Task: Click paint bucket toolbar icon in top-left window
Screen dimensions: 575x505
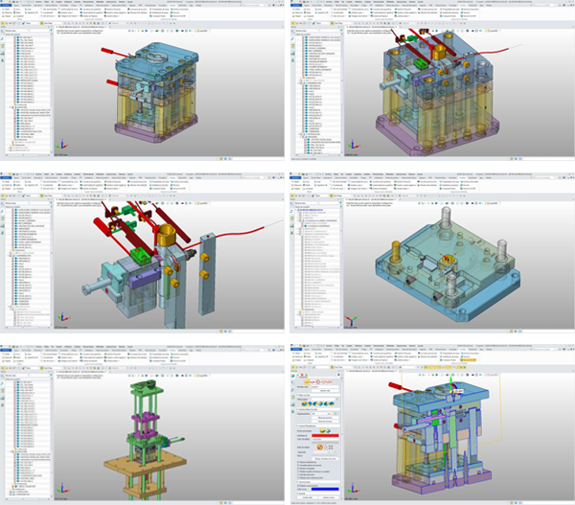Action: point(23,23)
